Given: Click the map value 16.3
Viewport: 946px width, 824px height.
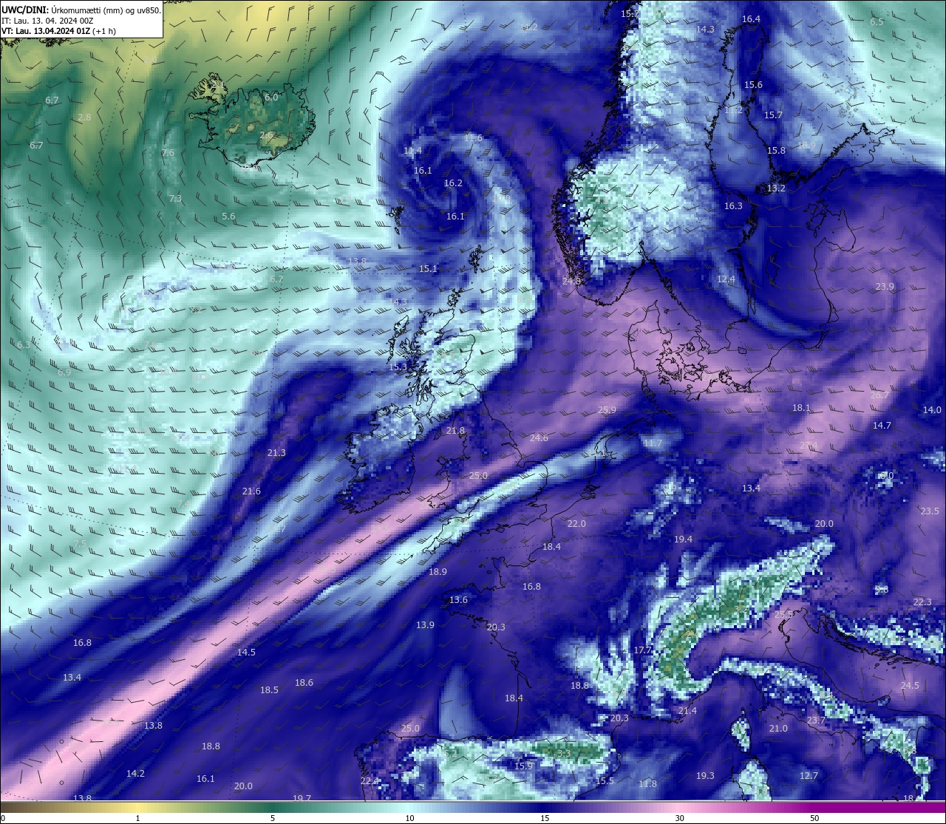Looking at the screenshot, I should [x=733, y=206].
